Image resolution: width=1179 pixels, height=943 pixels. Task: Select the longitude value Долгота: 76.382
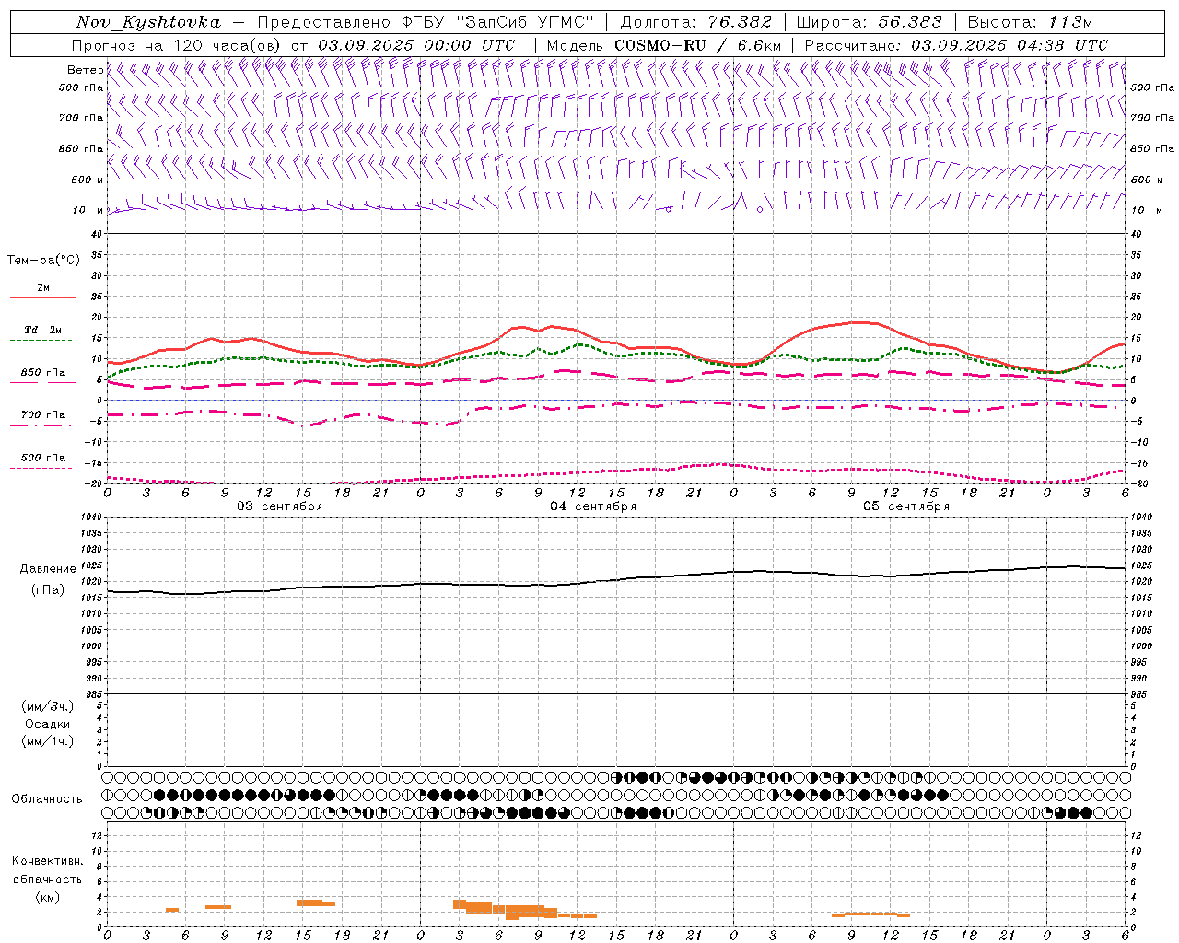click(695, 22)
